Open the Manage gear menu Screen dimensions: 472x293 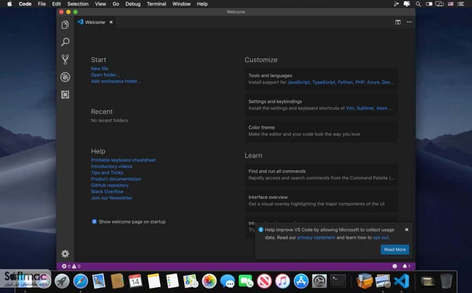[x=65, y=253]
